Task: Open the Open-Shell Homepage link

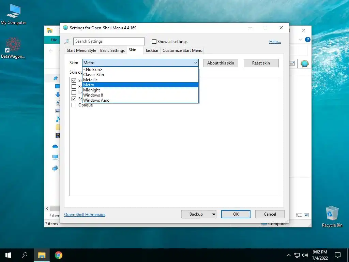Action: (x=85, y=215)
